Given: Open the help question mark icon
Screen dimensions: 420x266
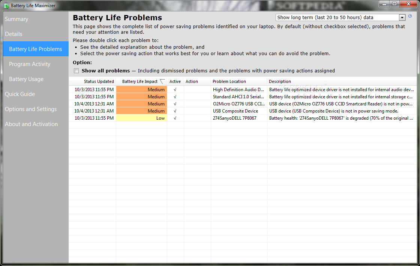Looking at the screenshot, I should point(410,16).
